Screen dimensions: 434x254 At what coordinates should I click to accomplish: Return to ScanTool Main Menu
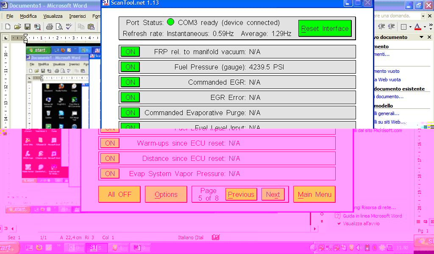click(x=314, y=194)
